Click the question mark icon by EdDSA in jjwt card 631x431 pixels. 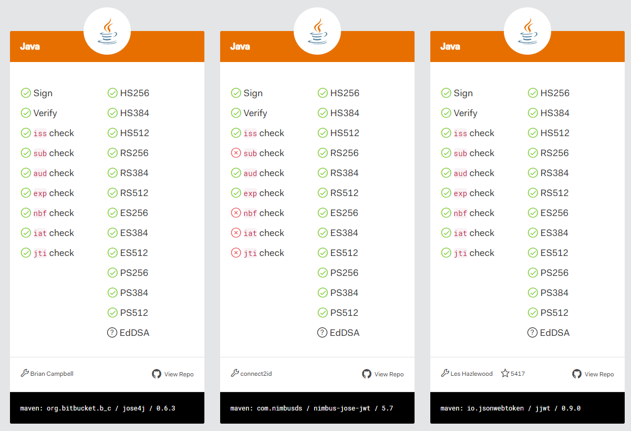[533, 333]
